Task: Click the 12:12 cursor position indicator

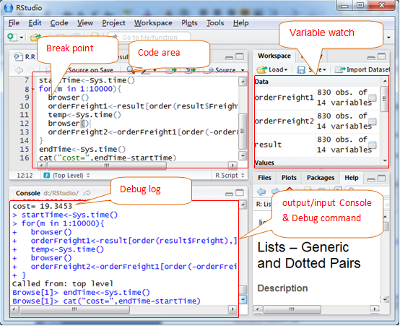Action: pyautogui.click(x=25, y=176)
